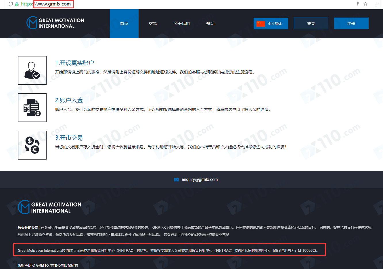Click the www.grmfx.com URL in address bar
This screenshot has width=383, height=269.
[x=54, y=4]
